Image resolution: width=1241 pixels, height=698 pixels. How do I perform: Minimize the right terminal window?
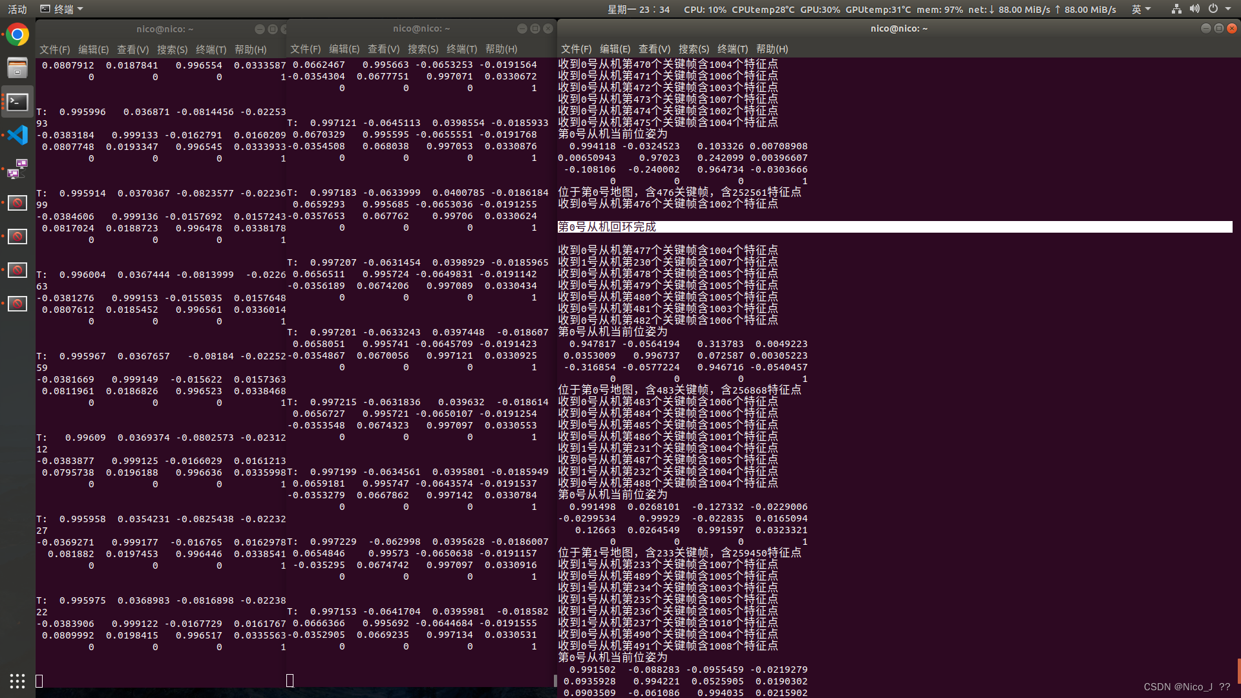click(1206, 28)
